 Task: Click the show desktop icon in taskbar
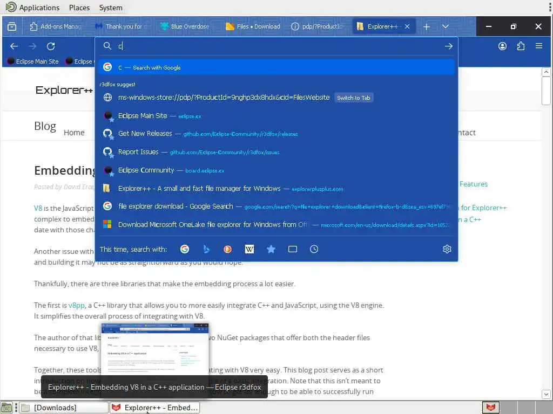coord(6,408)
